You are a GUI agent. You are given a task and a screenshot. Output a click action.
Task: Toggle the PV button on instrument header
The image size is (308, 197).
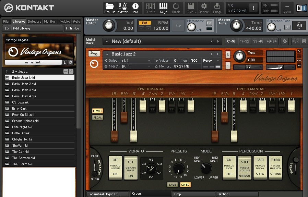(299, 65)
